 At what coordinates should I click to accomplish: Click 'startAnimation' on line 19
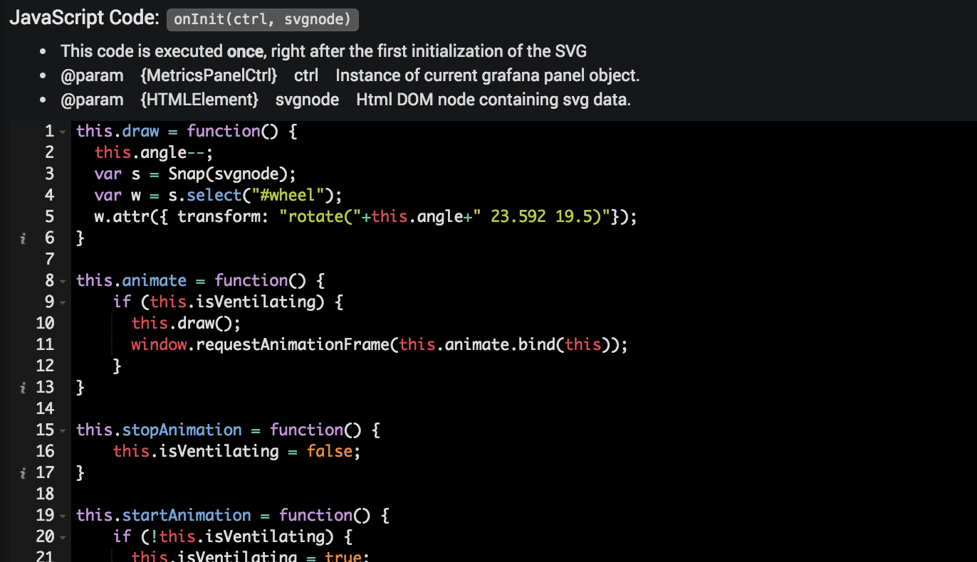(187, 515)
